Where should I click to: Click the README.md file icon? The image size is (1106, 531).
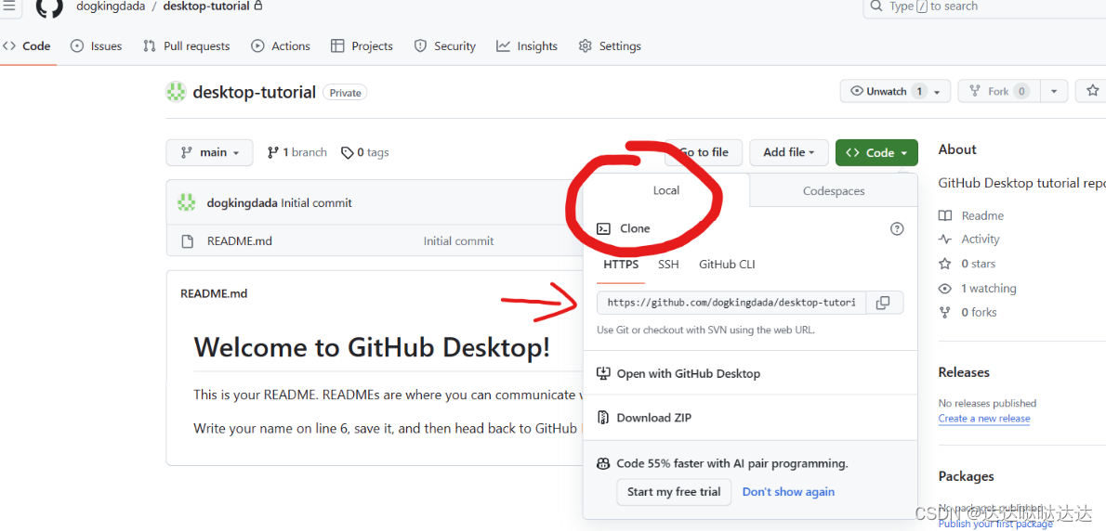[188, 240]
